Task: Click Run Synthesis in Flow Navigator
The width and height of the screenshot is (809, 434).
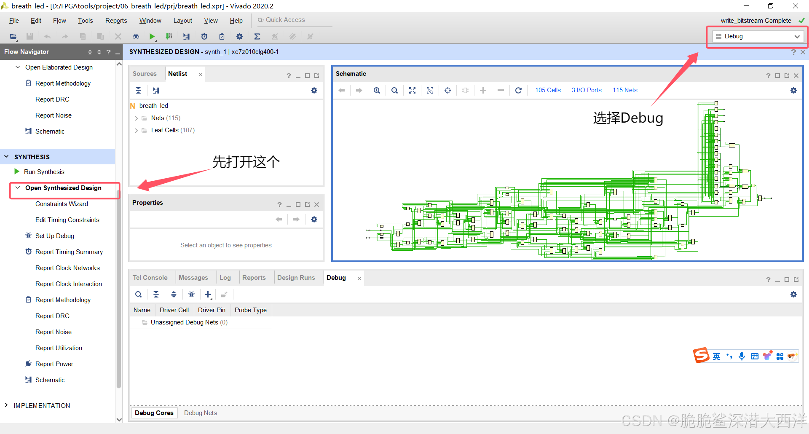Action: [44, 172]
